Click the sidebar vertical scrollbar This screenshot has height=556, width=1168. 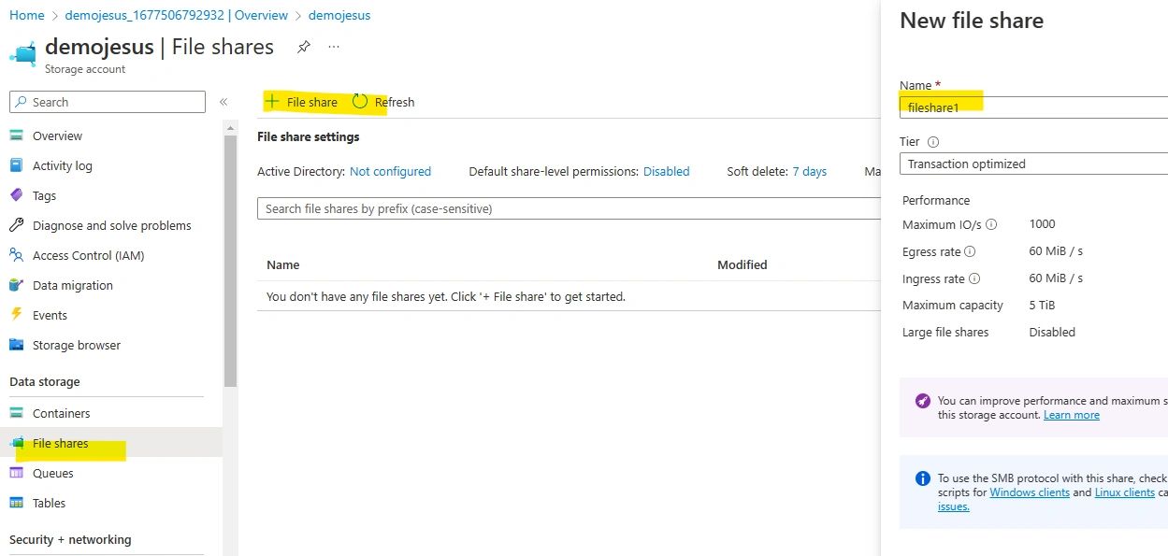click(x=230, y=262)
